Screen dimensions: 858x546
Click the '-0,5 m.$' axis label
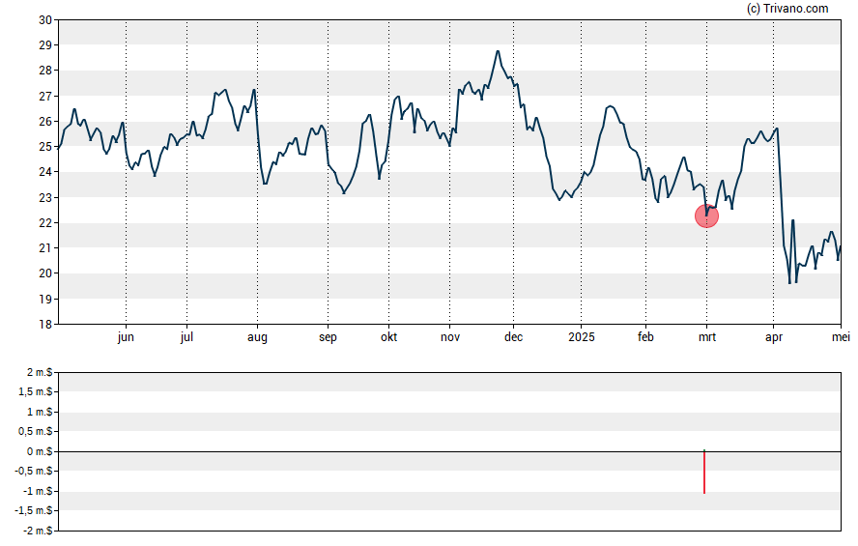[x=34, y=471]
